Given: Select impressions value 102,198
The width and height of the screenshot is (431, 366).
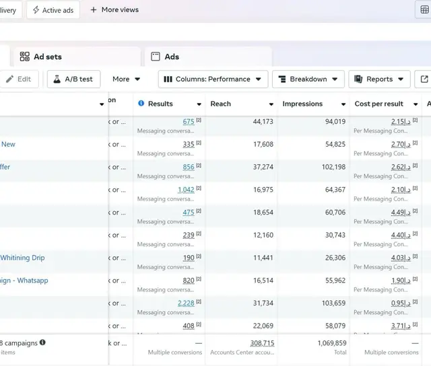Looking at the screenshot, I should click(334, 167).
